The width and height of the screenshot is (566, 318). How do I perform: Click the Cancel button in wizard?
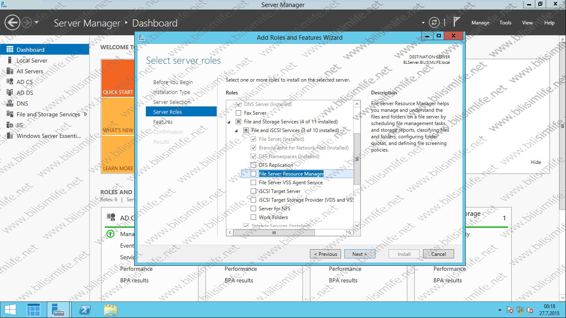point(438,254)
